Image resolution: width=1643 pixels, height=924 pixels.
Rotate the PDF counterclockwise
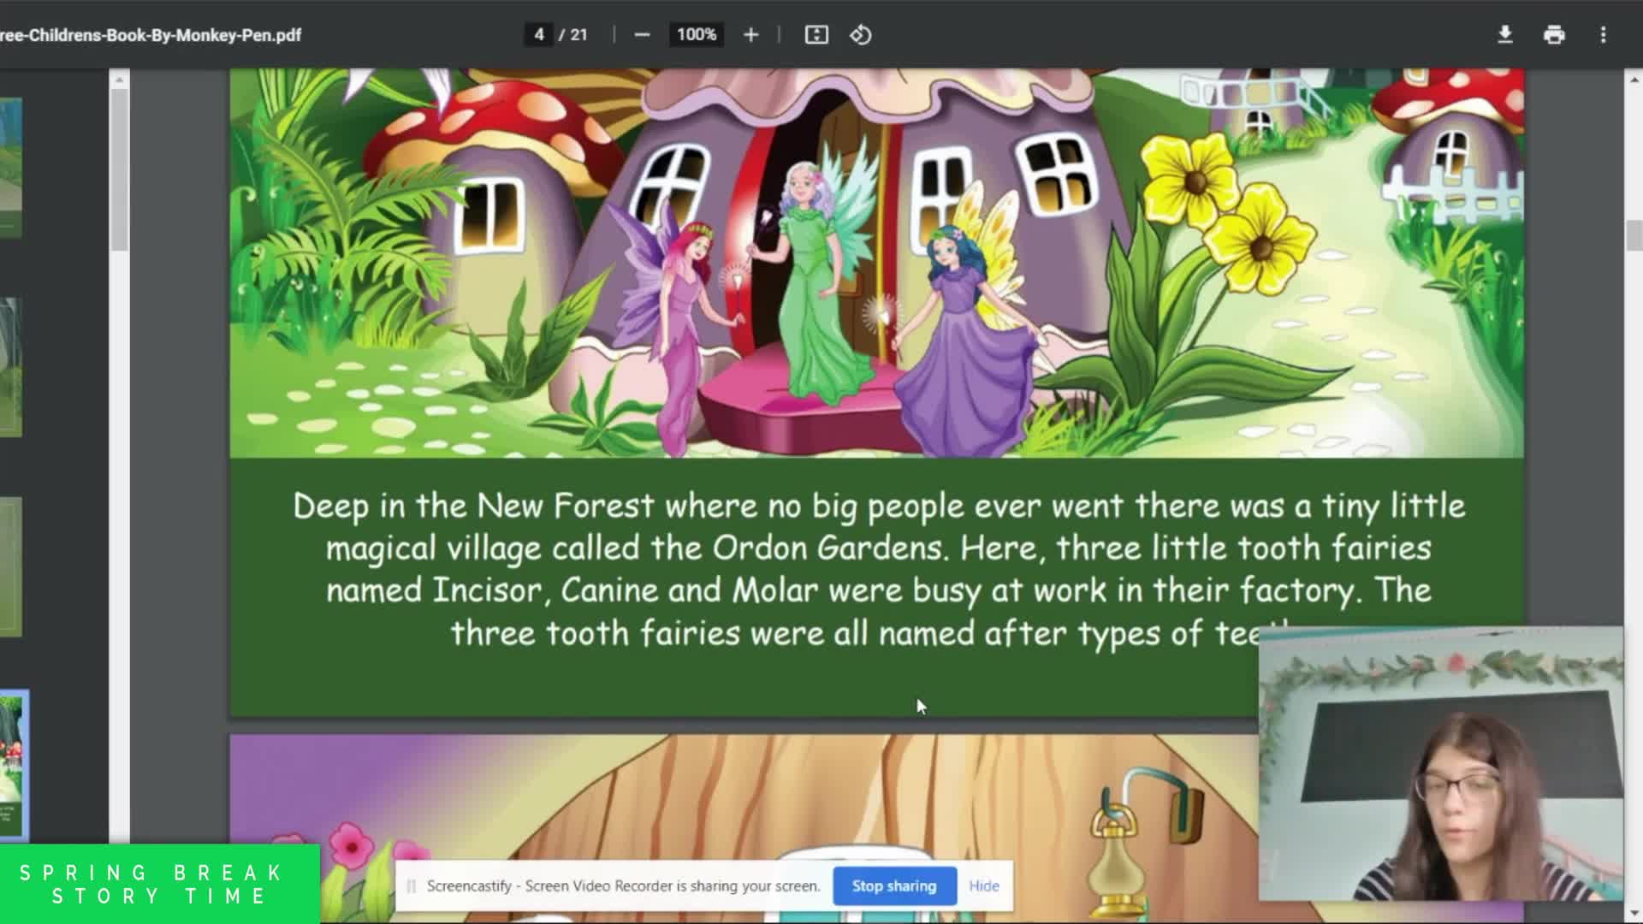click(861, 35)
